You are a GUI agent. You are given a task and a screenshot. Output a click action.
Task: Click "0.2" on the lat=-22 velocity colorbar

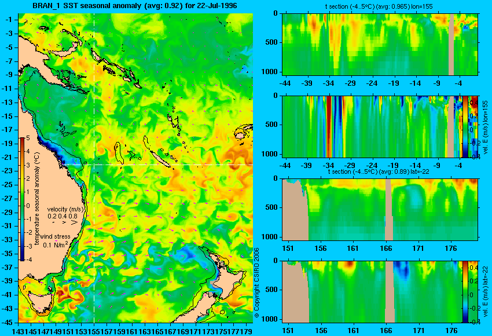(x=473, y=281)
